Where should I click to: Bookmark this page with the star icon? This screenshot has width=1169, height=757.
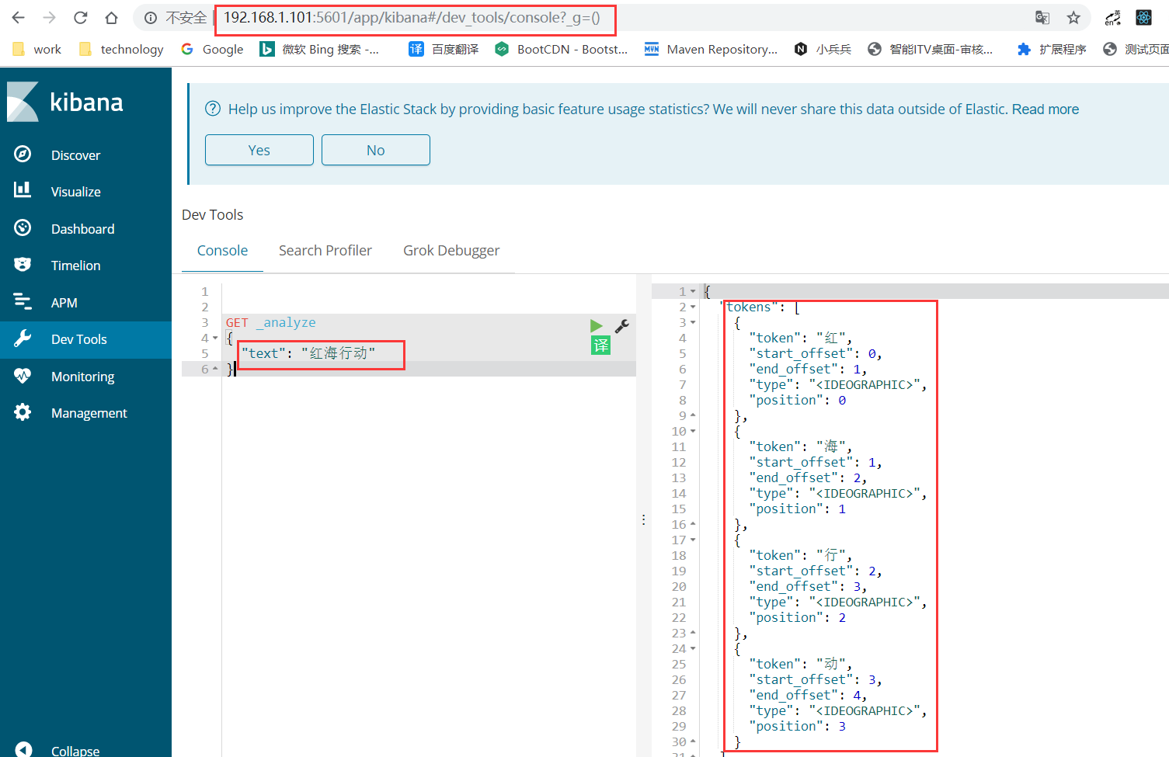1073,17
